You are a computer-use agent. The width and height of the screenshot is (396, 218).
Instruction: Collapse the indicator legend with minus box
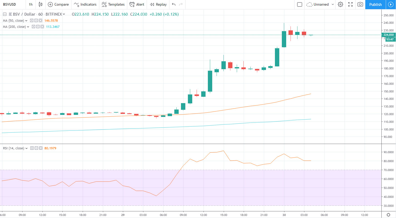coord(5,14)
